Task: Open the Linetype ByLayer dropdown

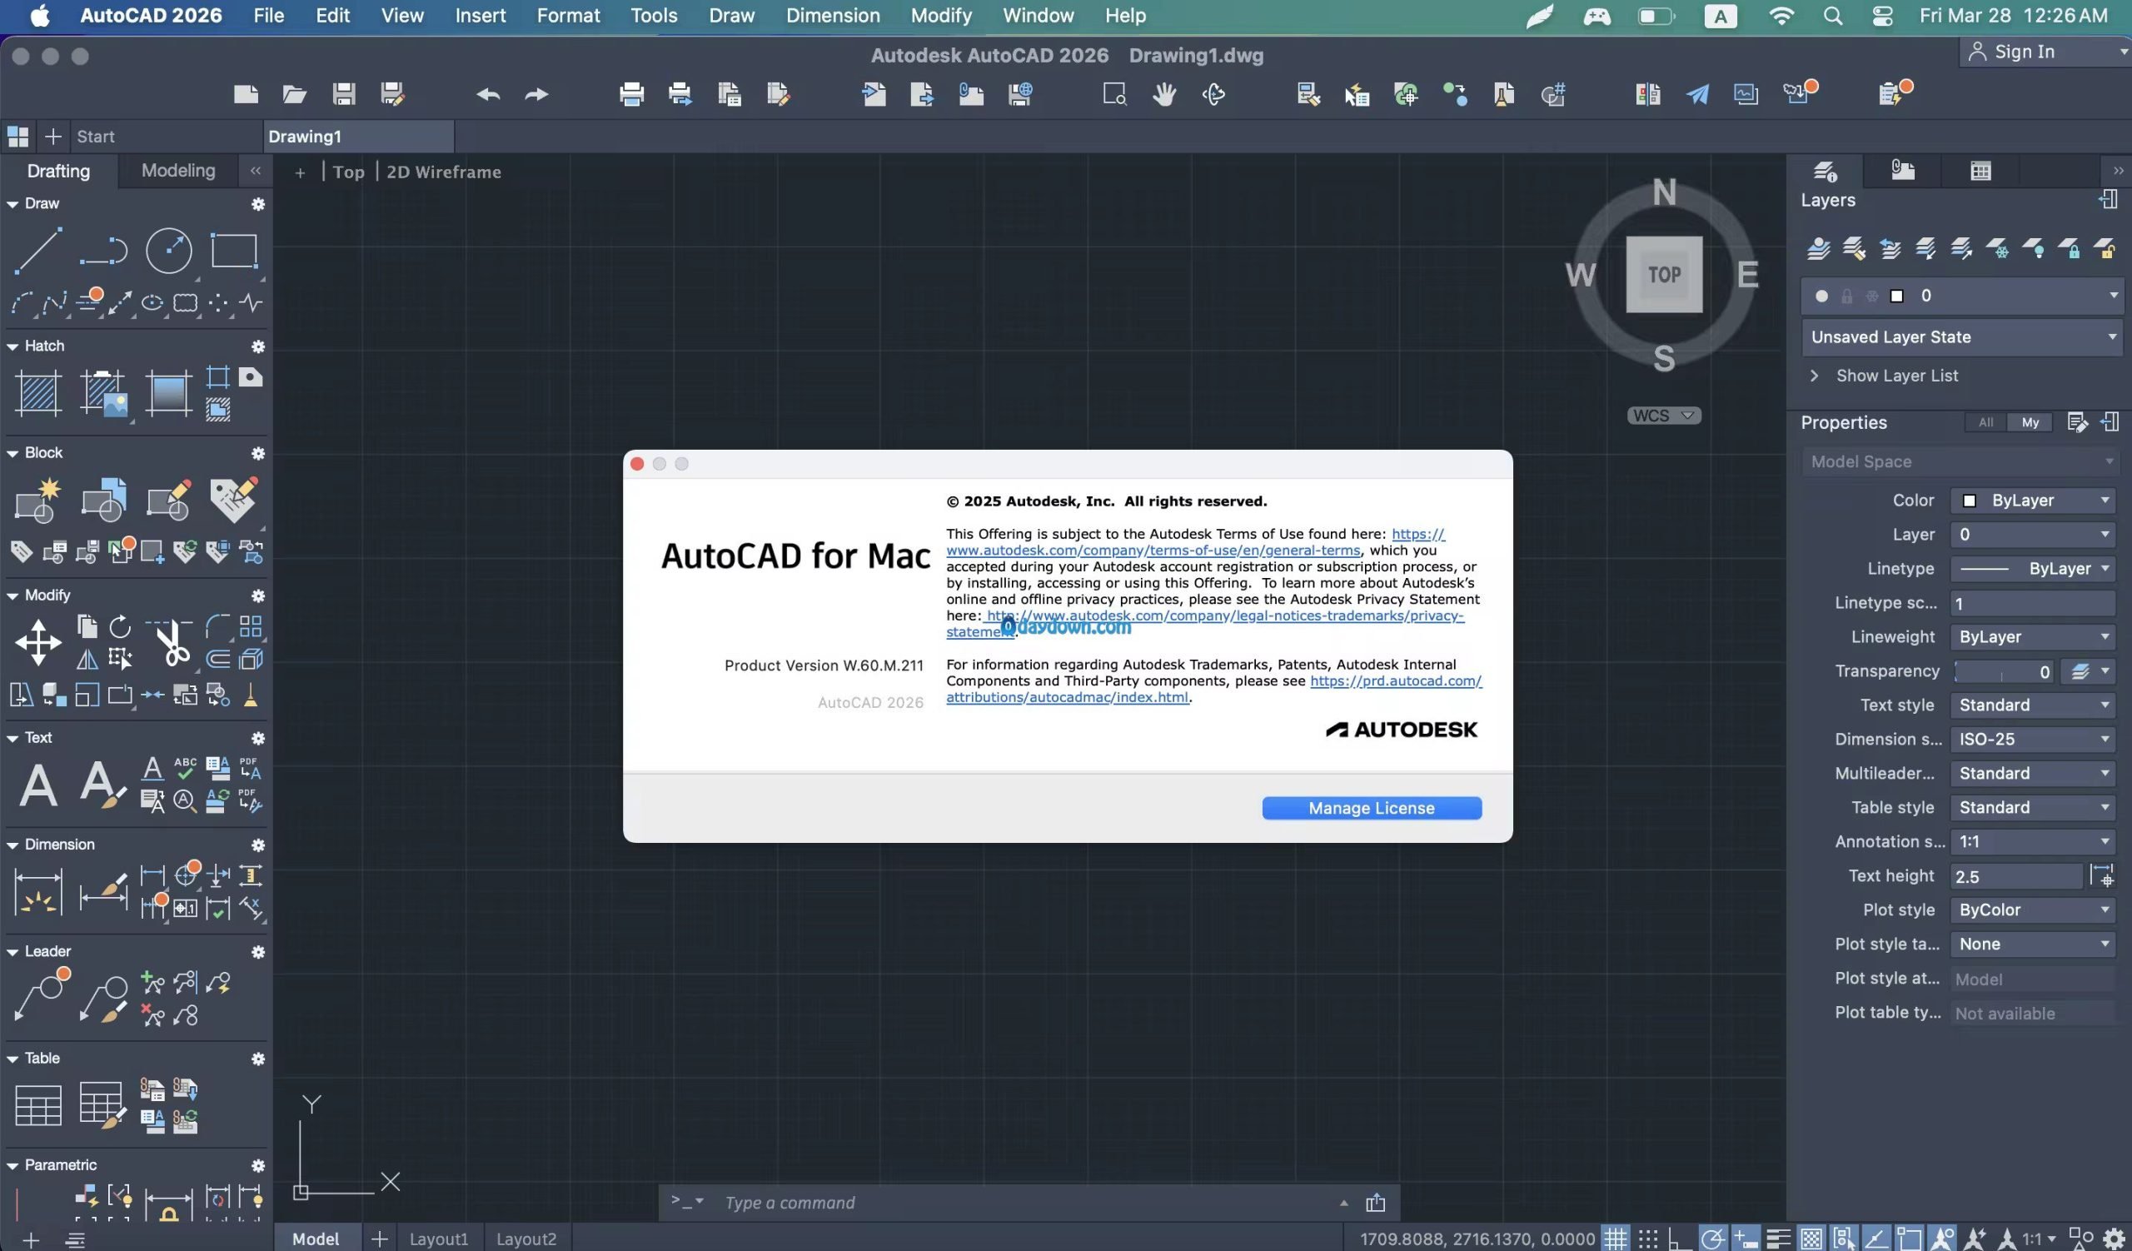Action: click(2033, 568)
